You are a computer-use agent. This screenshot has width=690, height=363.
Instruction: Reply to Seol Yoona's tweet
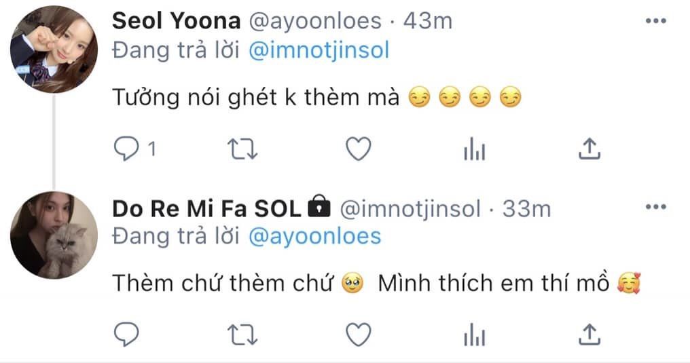[x=126, y=149]
